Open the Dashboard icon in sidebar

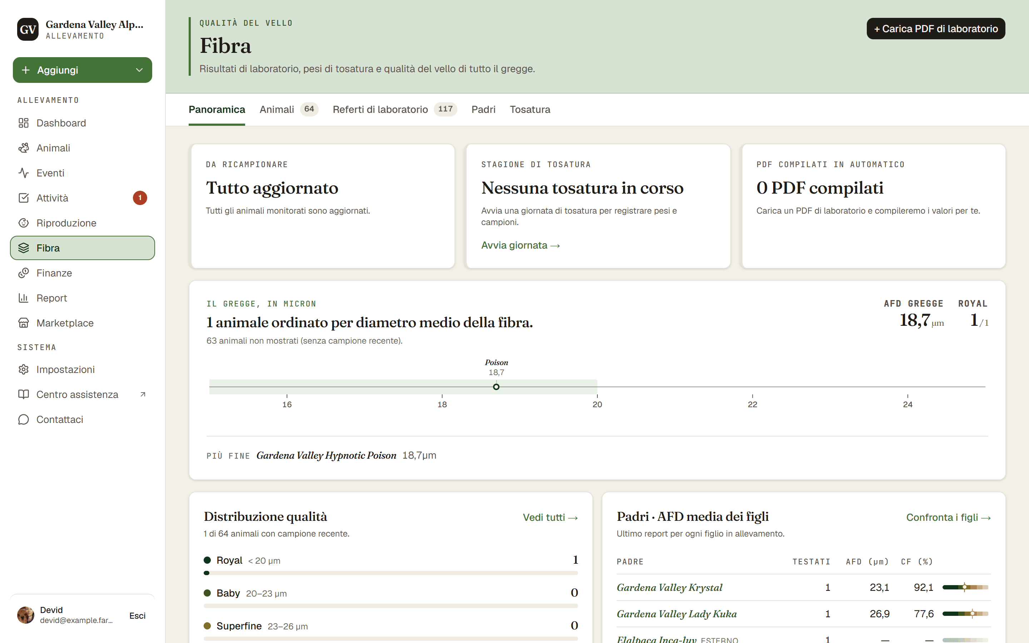pos(23,123)
